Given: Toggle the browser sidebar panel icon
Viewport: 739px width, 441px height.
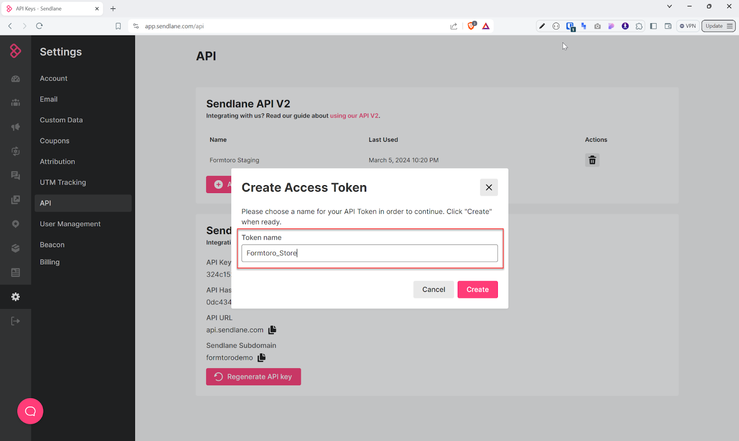Looking at the screenshot, I should pyautogui.click(x=654, y=26).
